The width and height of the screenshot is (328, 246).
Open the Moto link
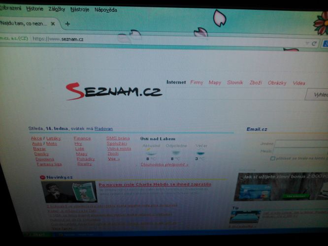click(51, 144)
